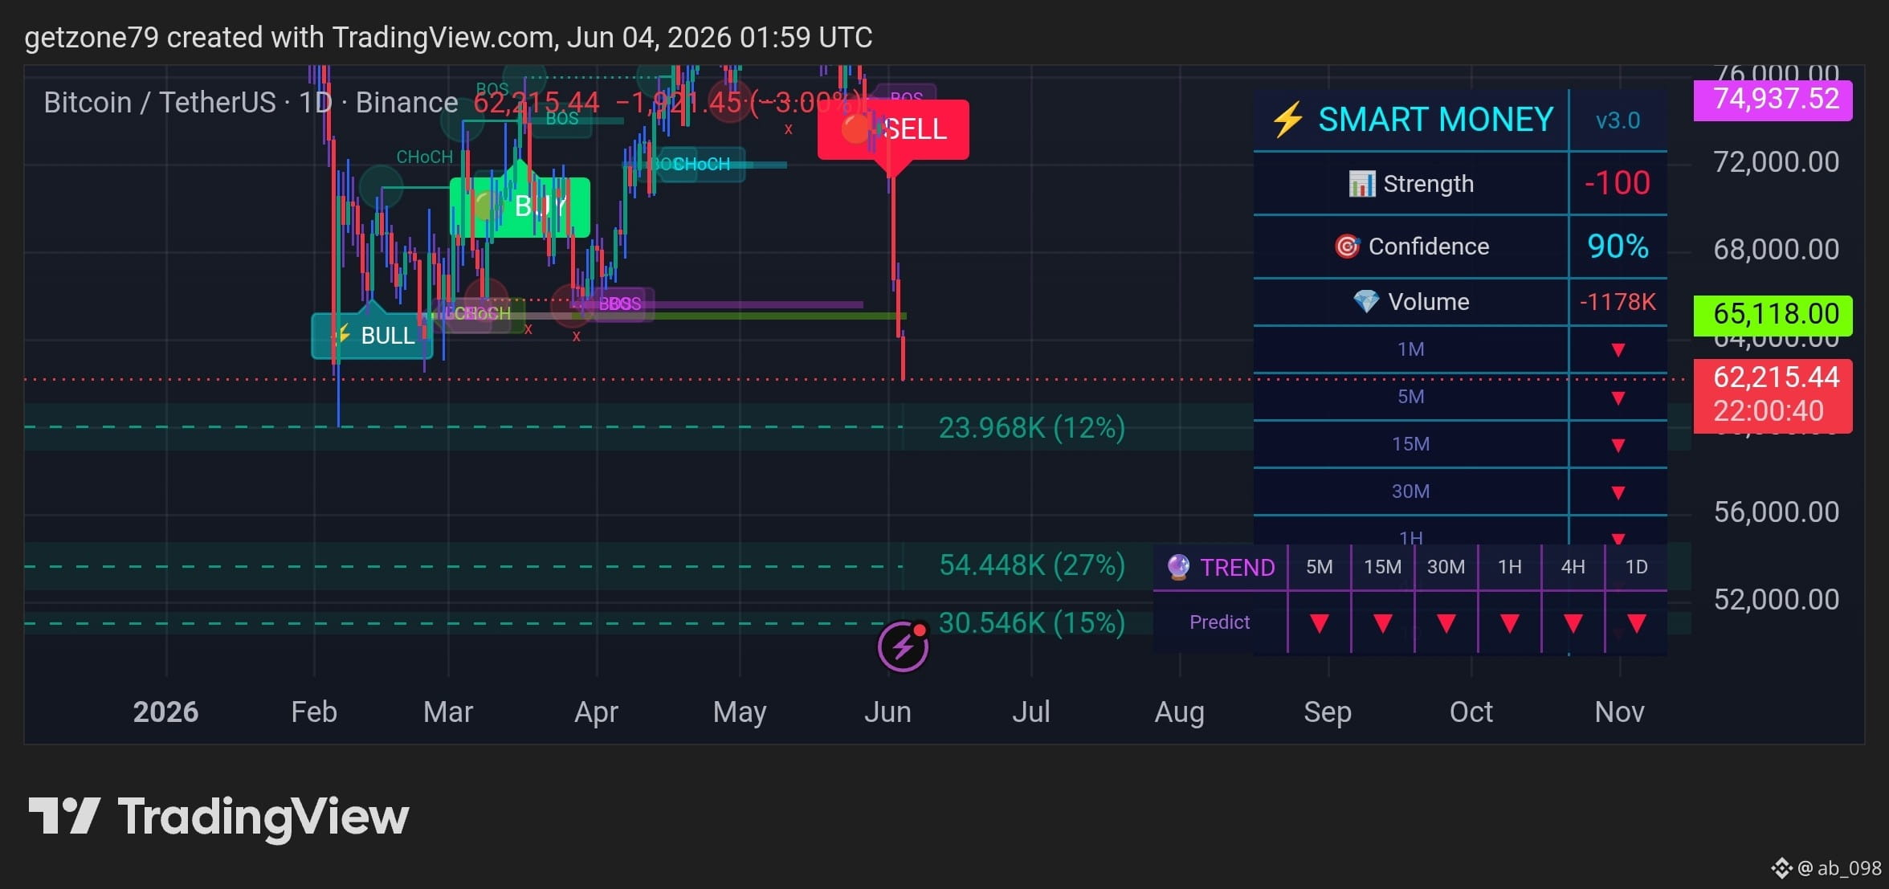Click the Strength label in Smart Money panel
Screen dimensions: 1889x889
tap(1428, 184)
